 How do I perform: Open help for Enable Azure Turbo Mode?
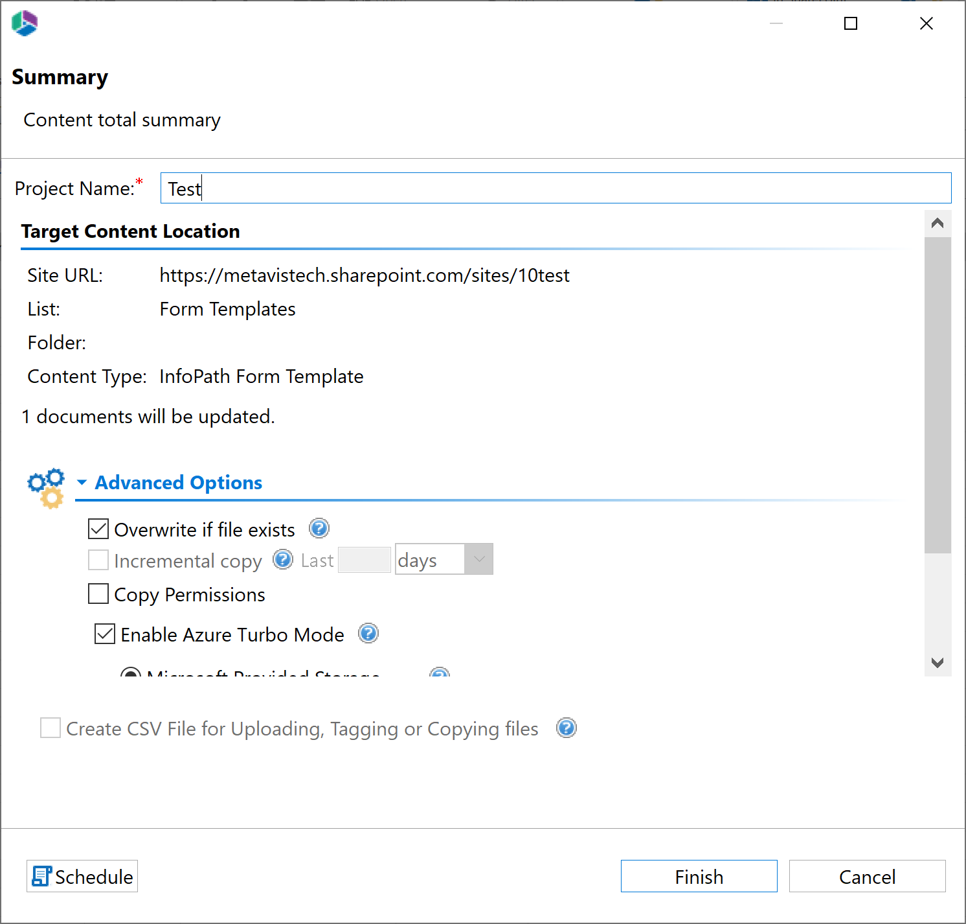click(368, 634)
